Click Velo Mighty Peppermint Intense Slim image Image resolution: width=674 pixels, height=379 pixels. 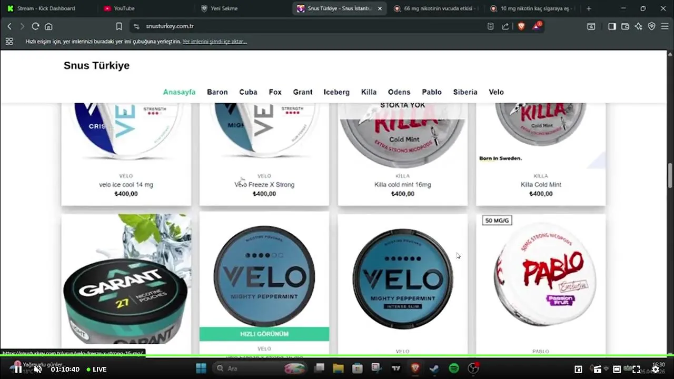403,278
